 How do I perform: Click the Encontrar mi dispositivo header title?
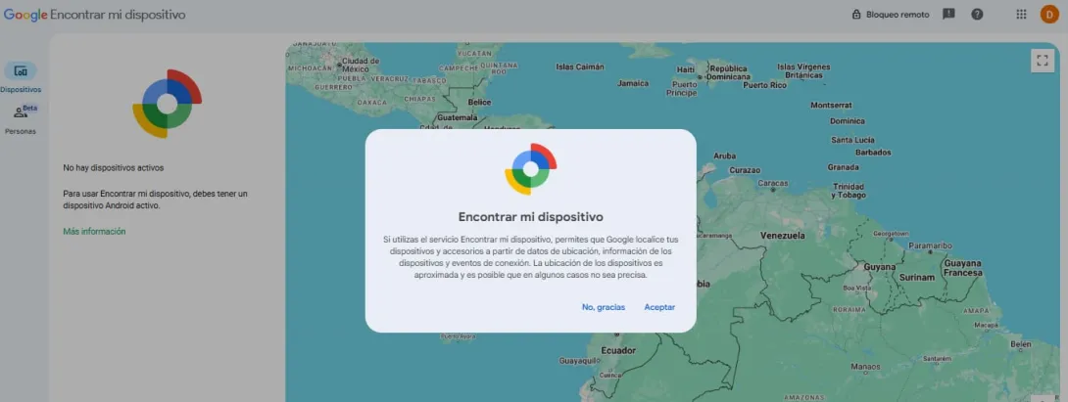pyautogui.click(x=118, y=15)
